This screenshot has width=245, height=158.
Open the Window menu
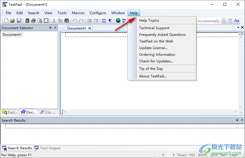(118, 13)
